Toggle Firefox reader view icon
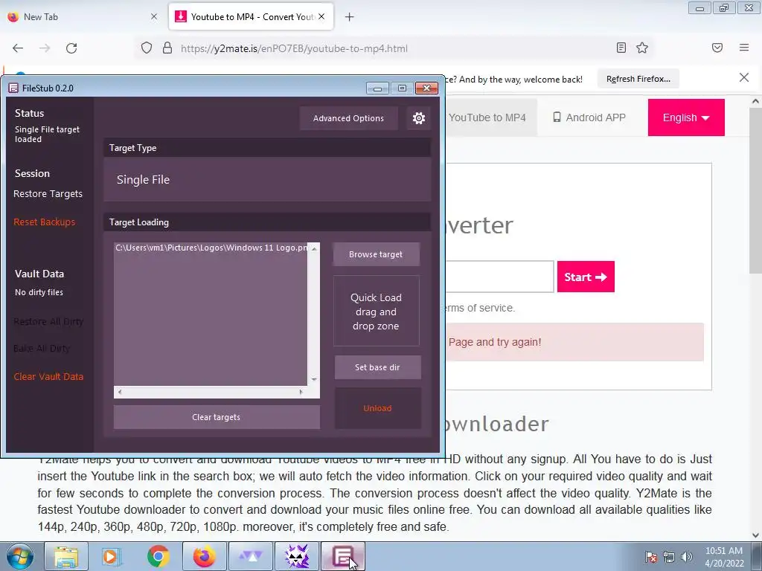The height and width of the screenshot is (571, 762). pyautogui.click(x=621, y=48)
